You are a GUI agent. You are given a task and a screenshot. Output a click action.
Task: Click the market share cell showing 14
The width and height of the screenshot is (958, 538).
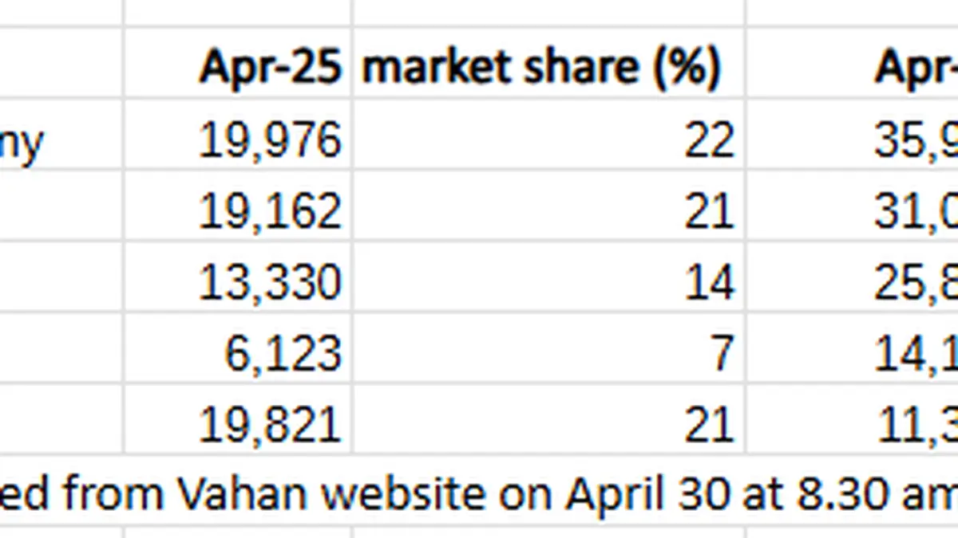point(708,282)
